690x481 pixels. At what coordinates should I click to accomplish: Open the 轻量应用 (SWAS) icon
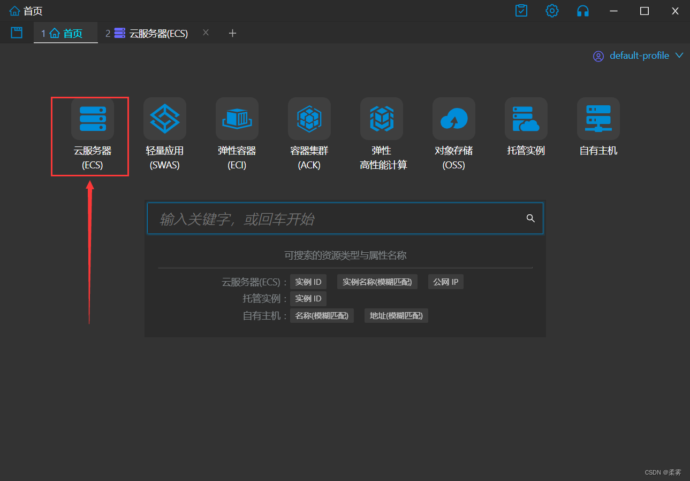pyautogui.click(x=165, y=119)
